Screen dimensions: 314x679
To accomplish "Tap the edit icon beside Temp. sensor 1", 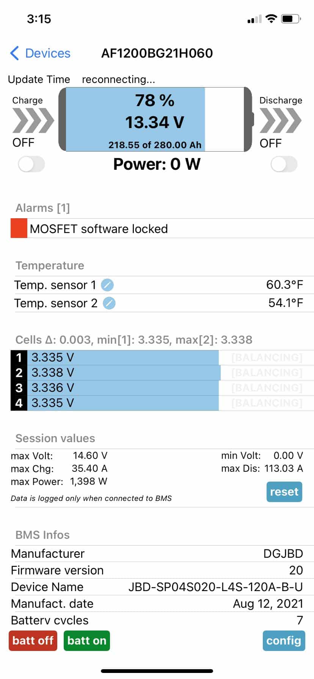I will (107, 285).
